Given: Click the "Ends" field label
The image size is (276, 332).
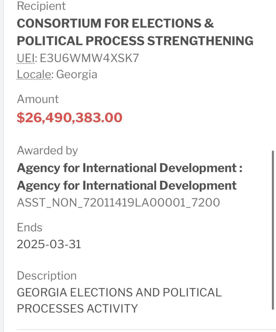Looking at the screenshot, I should [x=30, y=227].
